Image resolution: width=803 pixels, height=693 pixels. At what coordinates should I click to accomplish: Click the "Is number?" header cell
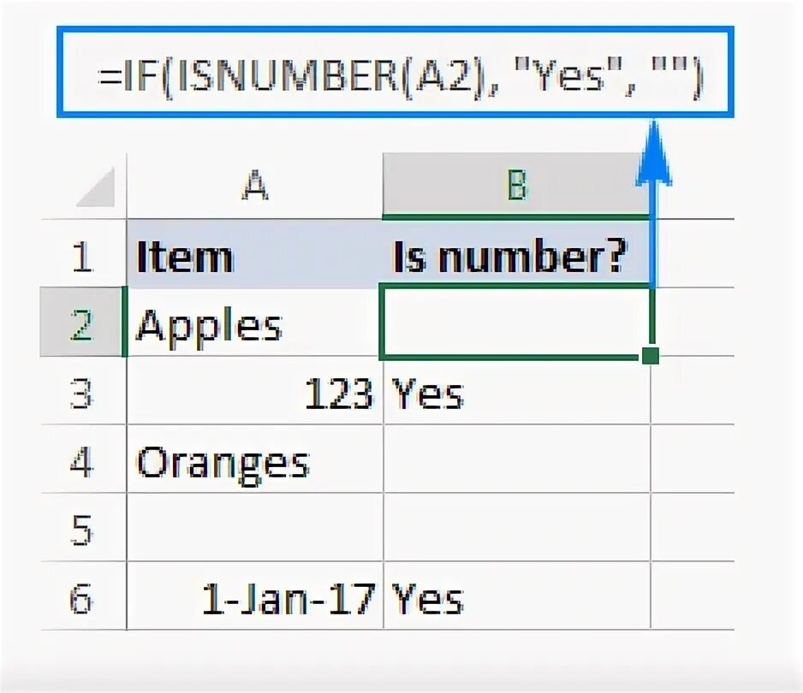(x=516, y=254)
